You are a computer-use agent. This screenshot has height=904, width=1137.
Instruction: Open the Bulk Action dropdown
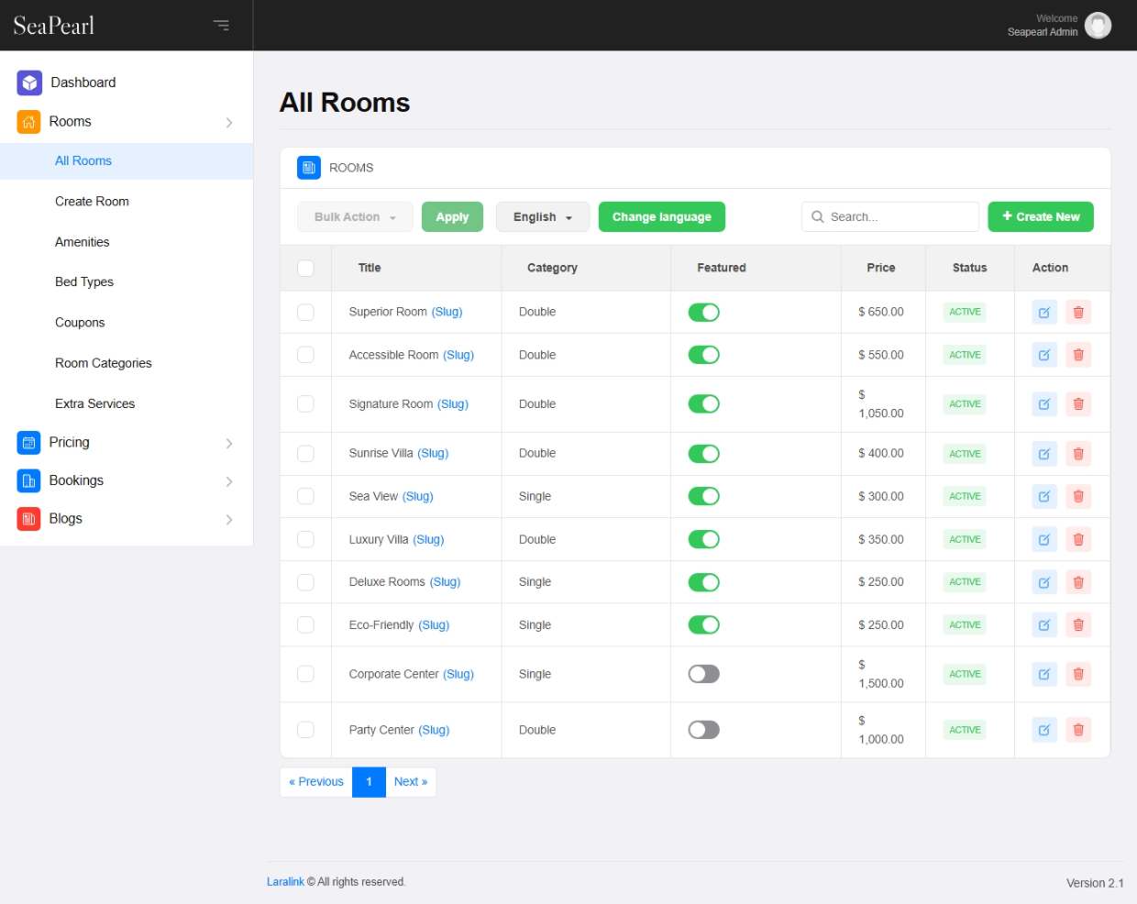[x=355, y=217]
